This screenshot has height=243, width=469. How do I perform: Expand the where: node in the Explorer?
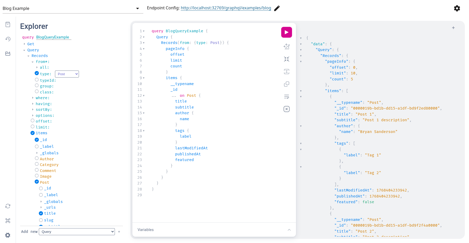(x=32, y=98)
